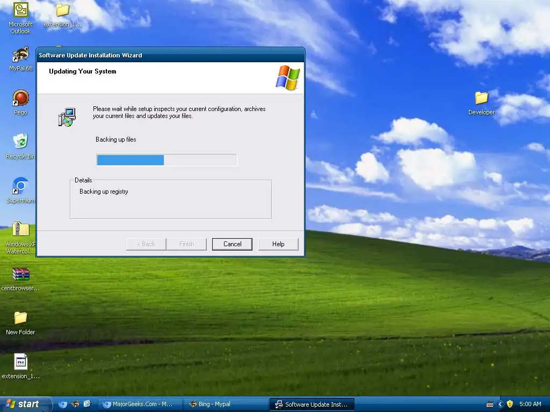Click the 'Please wait while setup inspects' message
The height and width of the screenshot is (412, 550).
(x=179, y=113)
